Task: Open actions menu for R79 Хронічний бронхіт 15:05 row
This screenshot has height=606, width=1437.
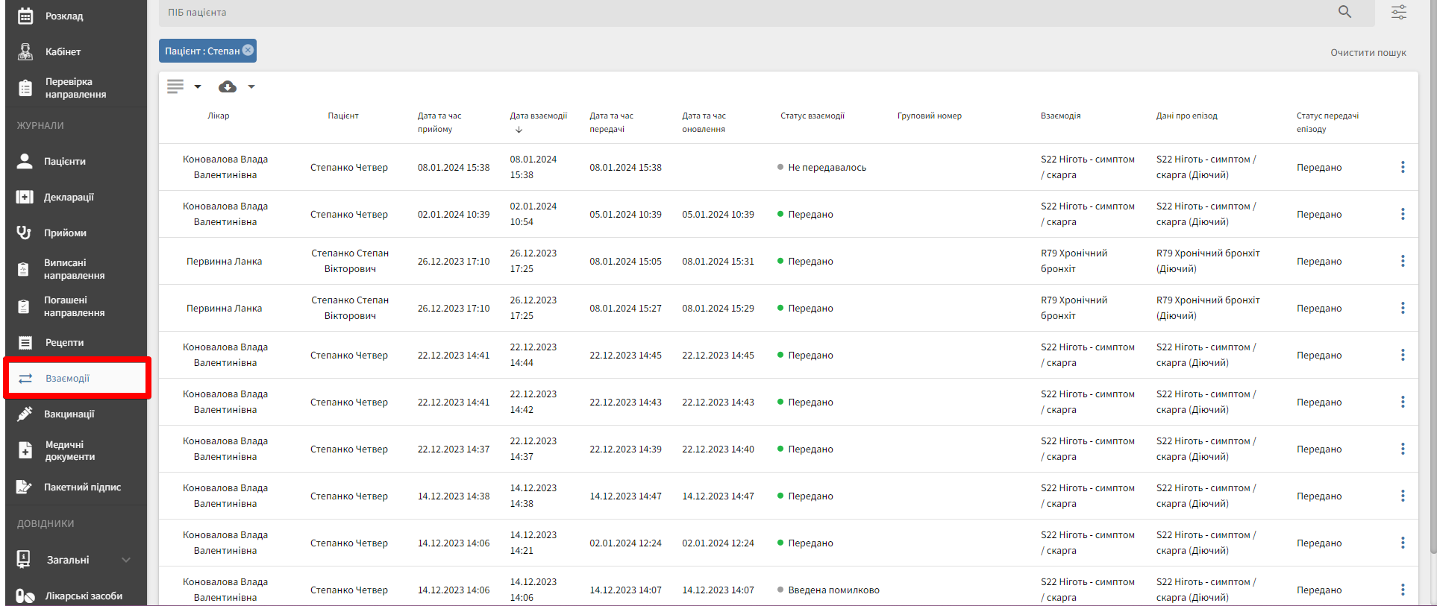Action: click(x=1403, y=261)
